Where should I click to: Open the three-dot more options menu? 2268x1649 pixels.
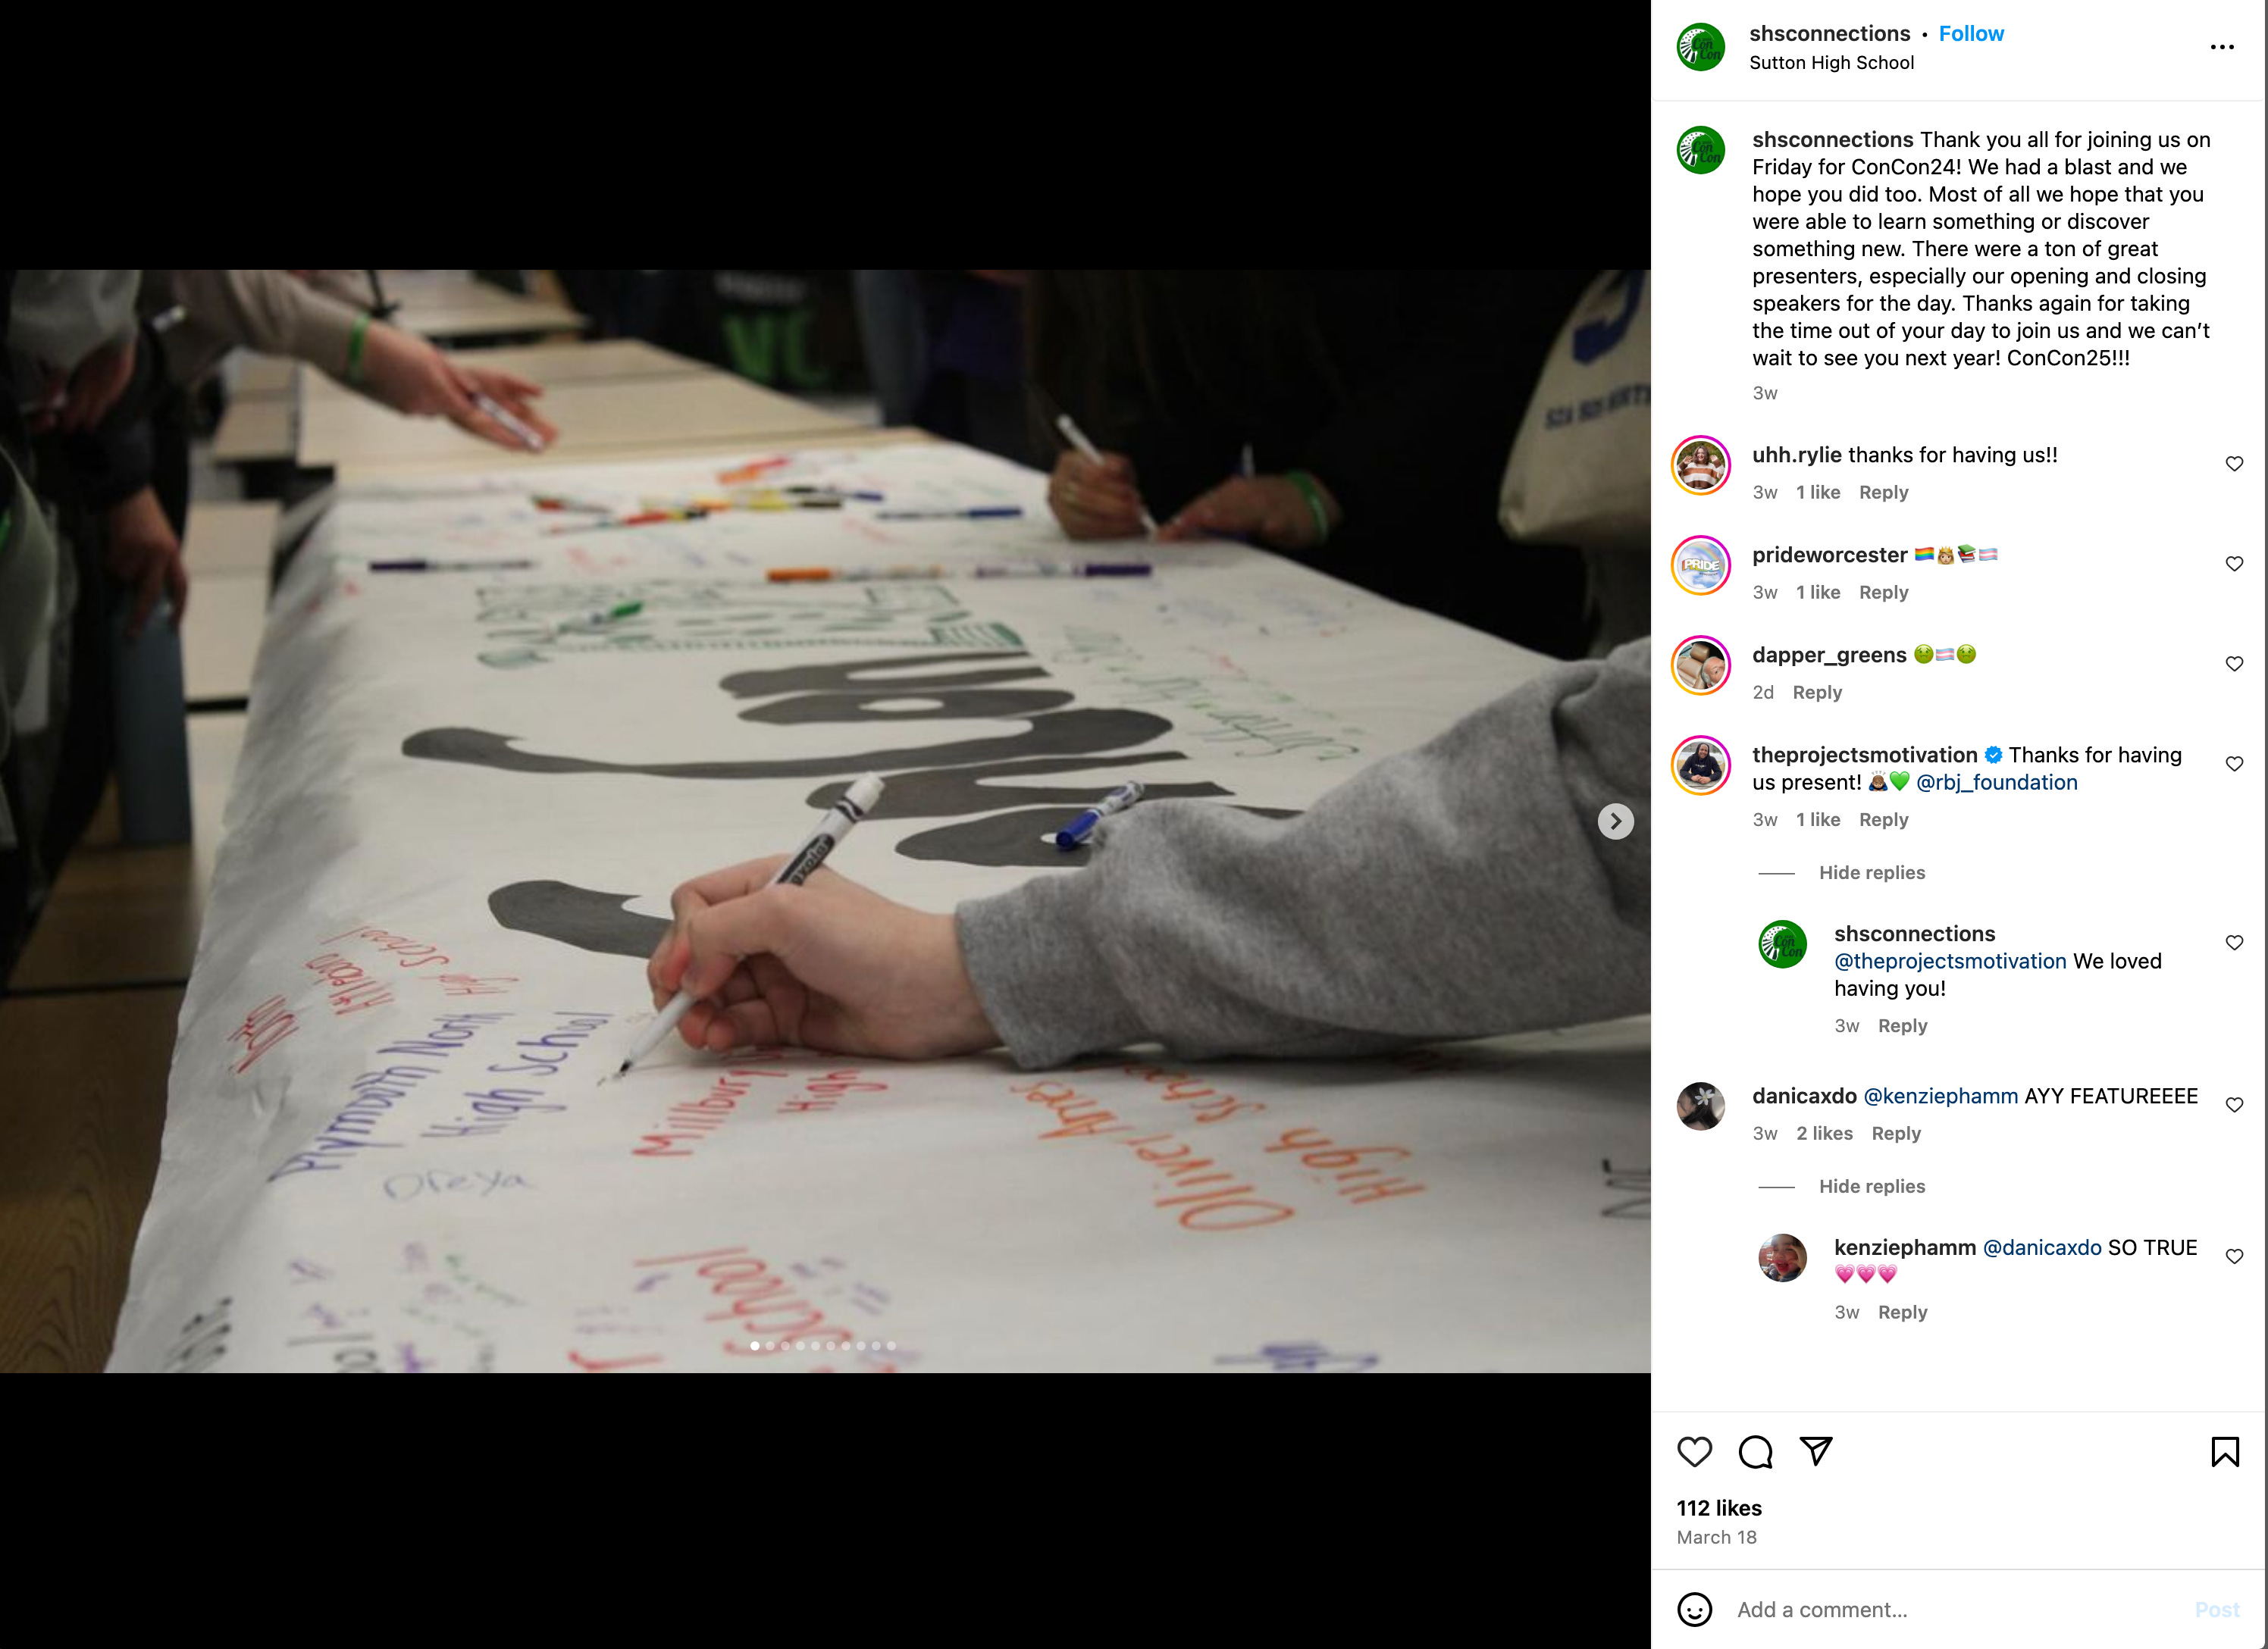click(x=2222, y=47)
